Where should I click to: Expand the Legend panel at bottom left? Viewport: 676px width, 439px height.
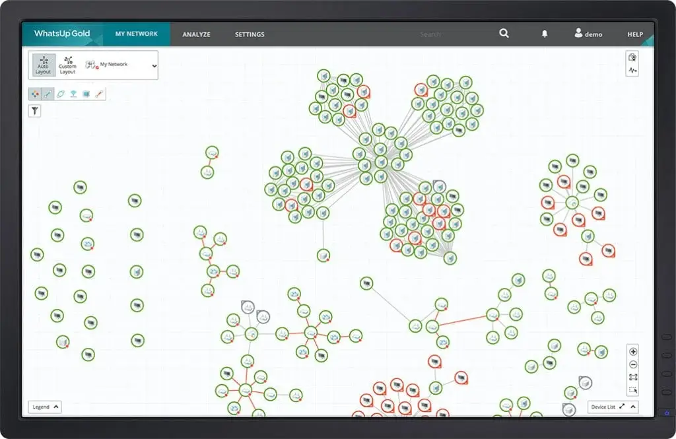coord(44,407)
